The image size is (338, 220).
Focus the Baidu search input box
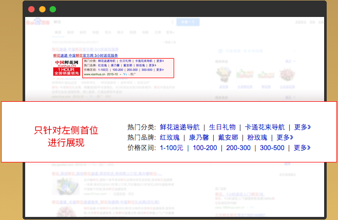tap(113, 23)
